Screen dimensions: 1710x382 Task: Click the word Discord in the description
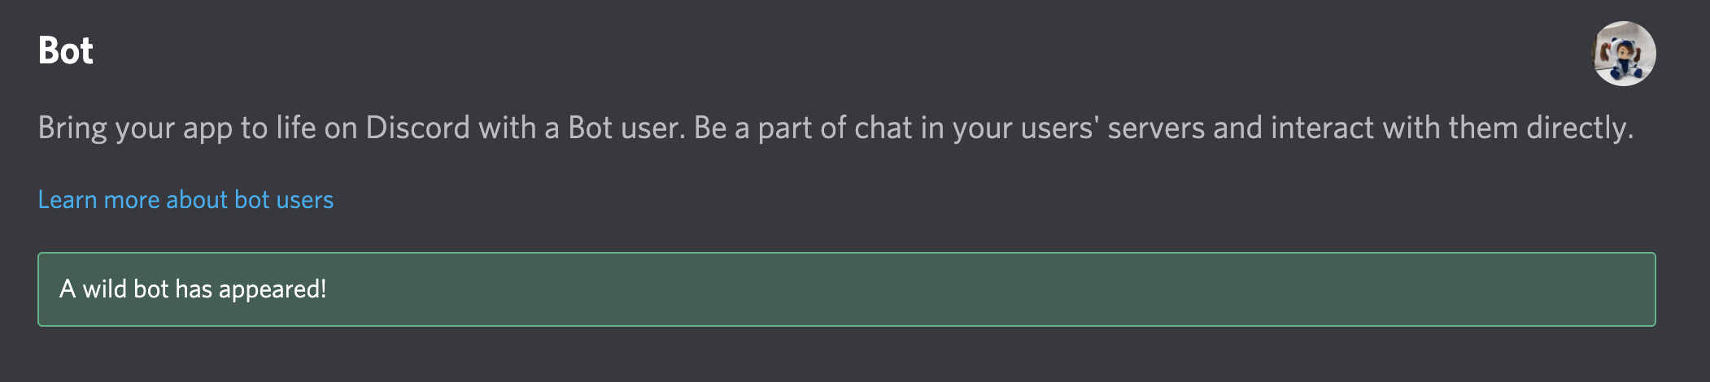coord(418,128)
